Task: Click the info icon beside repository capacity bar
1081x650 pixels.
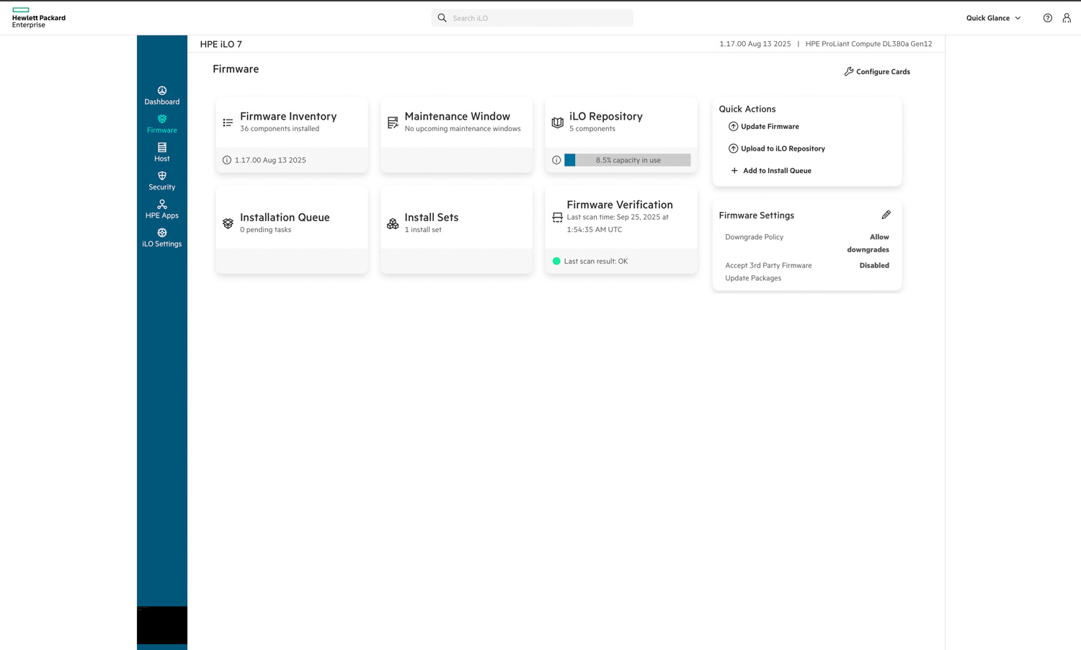Action: (x=556, y=160)
